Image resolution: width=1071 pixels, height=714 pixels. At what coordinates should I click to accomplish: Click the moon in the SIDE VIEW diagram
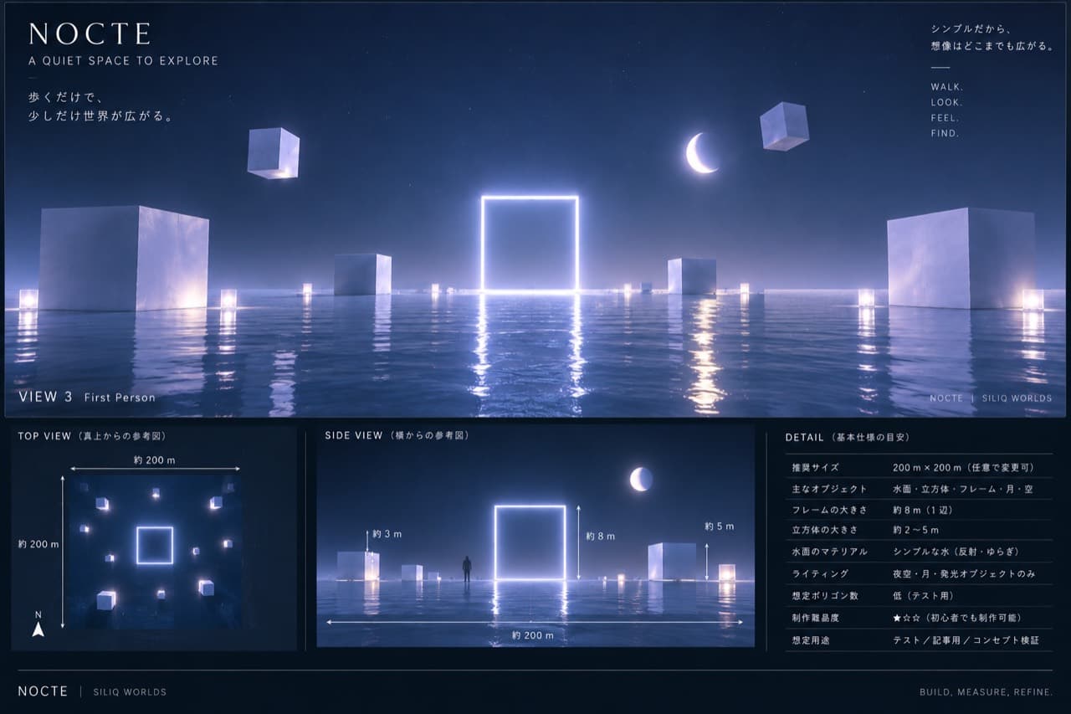pos(641,479)
